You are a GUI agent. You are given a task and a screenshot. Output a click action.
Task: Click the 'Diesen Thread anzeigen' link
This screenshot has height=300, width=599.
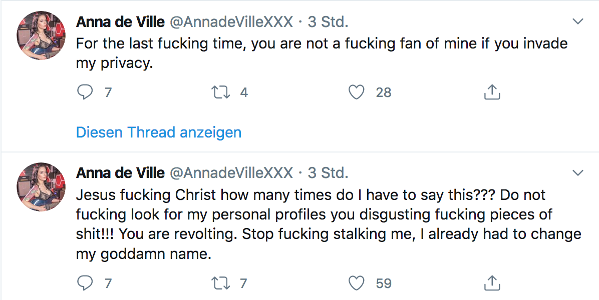pos(159,132)
